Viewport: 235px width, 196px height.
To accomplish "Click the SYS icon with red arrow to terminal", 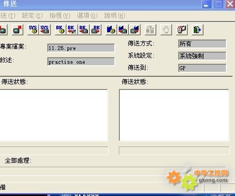I will click(x=45, y=30).
